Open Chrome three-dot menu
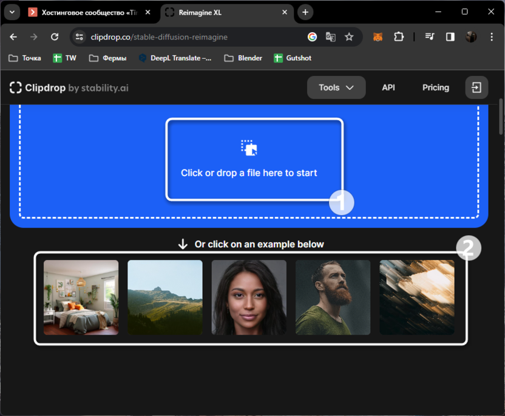Viewport: 505px width, 416px height. click(x=490, y=37)
